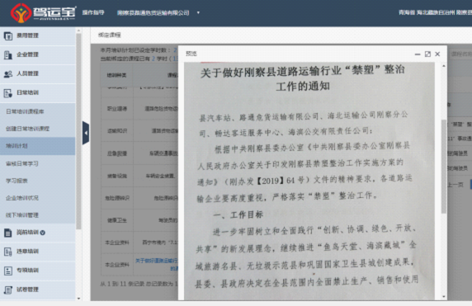Image resolution: width=472 pixels, height=306 pixels.
Task: Click the 关于做好道路运输行 course link
Action: (x=157, y=265)
